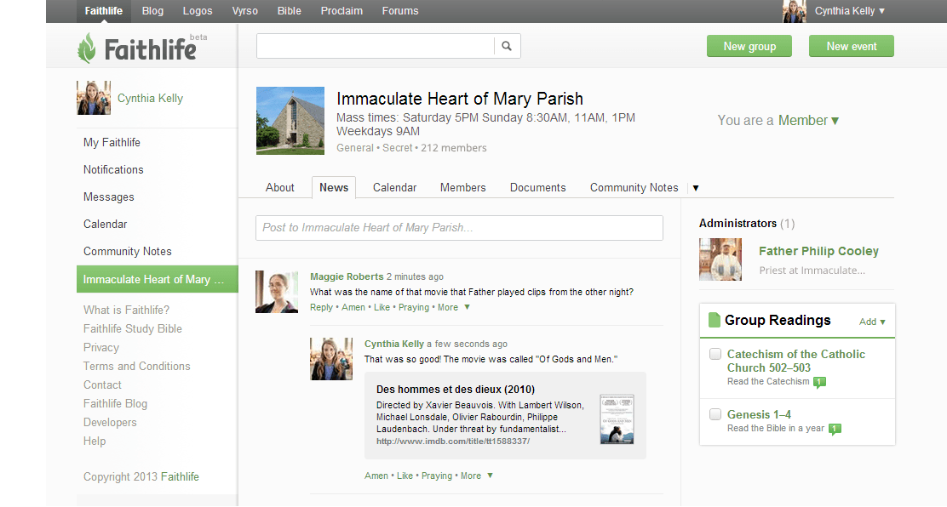Open sidebar Calendar link

(105, 224)
